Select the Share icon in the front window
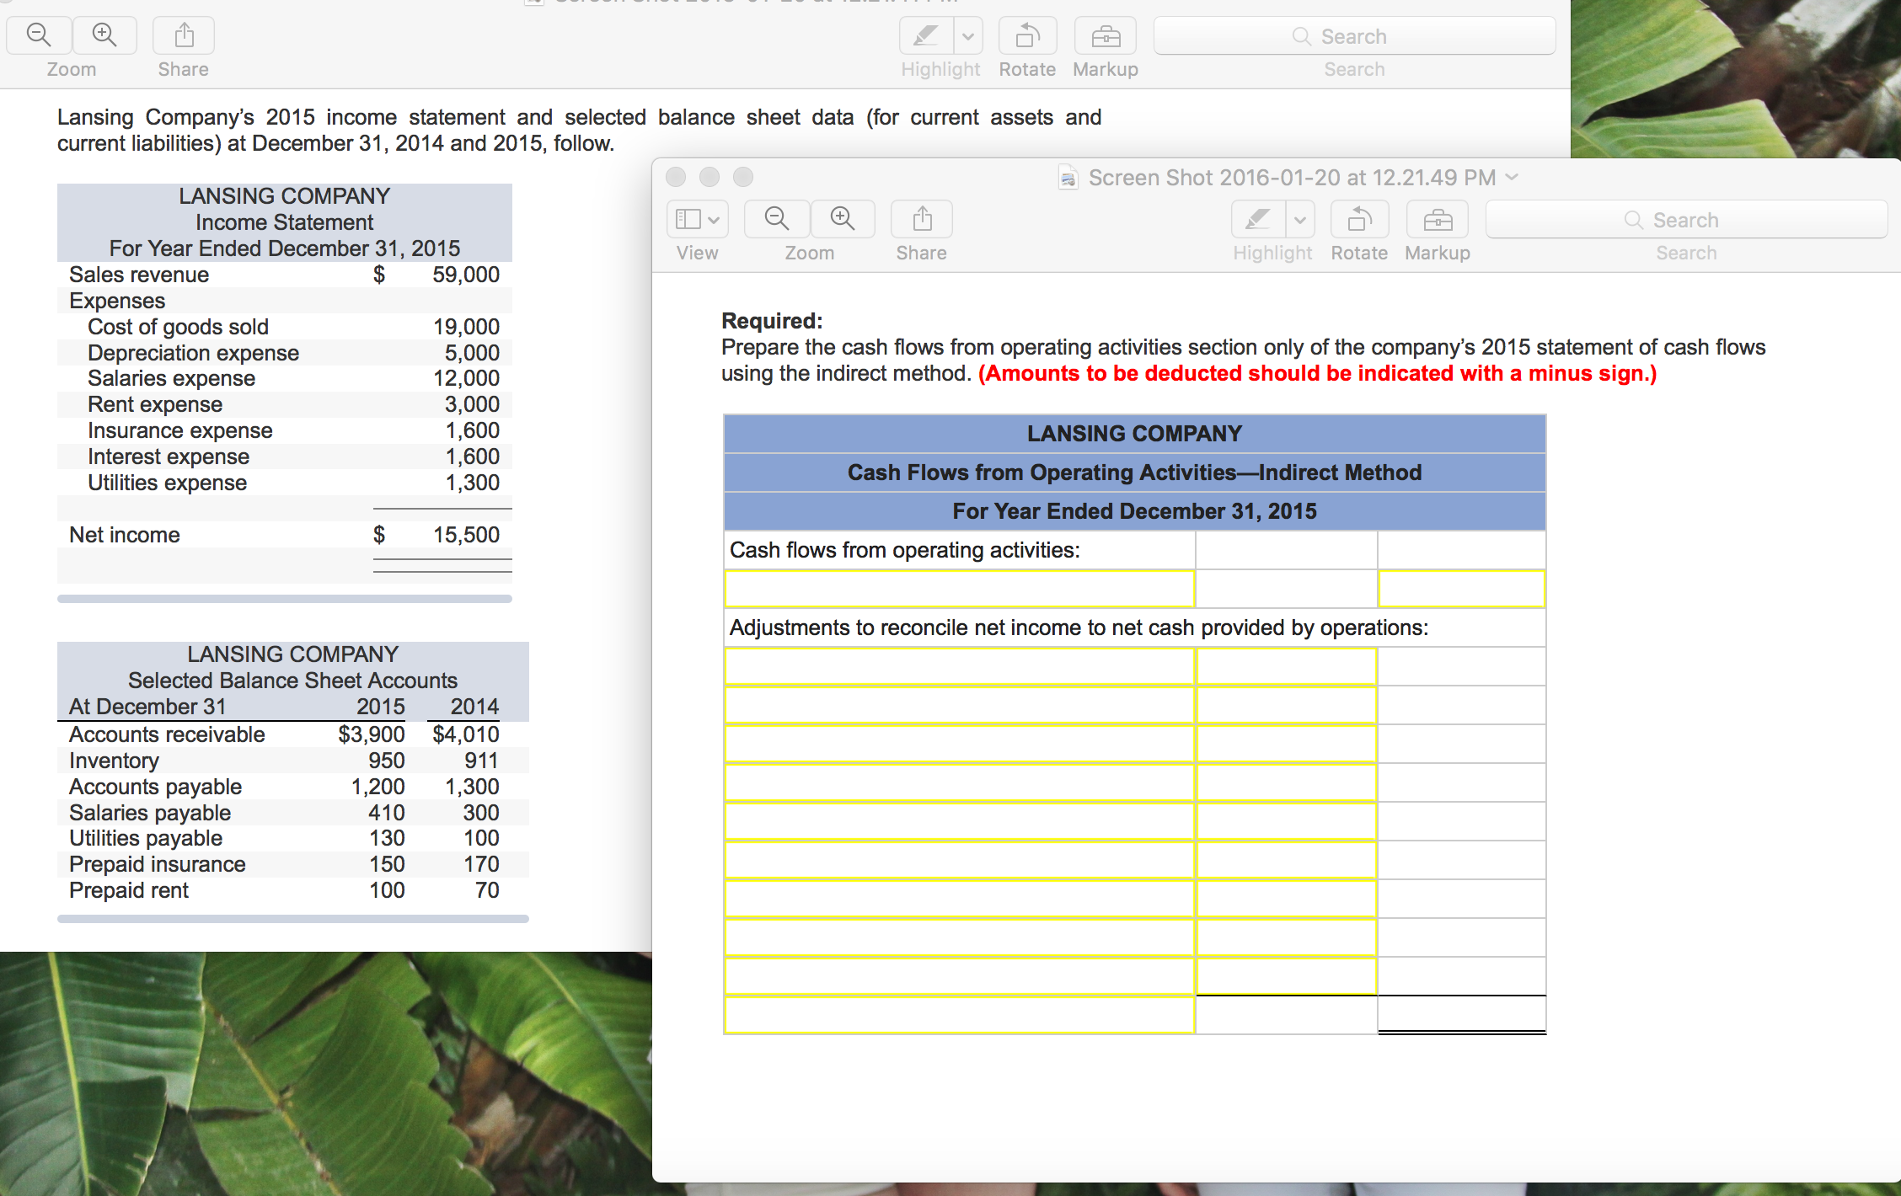 pyautogui.click(x=920, y=219)
